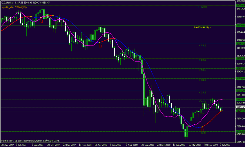Click the green price tag 9304.29

click(240, 91)
